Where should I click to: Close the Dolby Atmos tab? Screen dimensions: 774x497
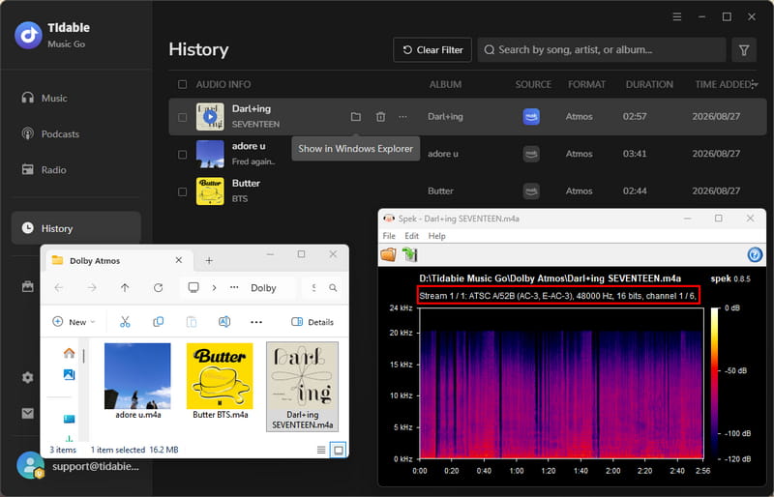[x=179, y=260]
